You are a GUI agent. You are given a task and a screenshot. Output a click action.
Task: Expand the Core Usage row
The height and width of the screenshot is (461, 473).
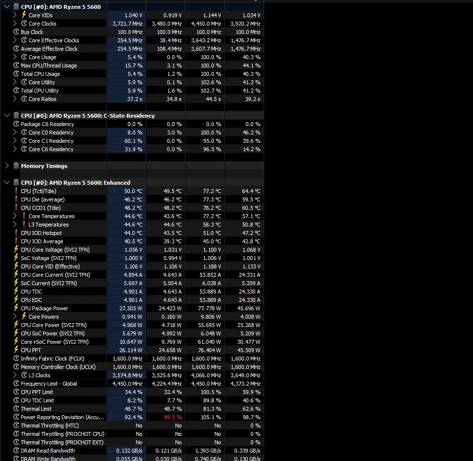pyautogui.click(x=15, y=57)
